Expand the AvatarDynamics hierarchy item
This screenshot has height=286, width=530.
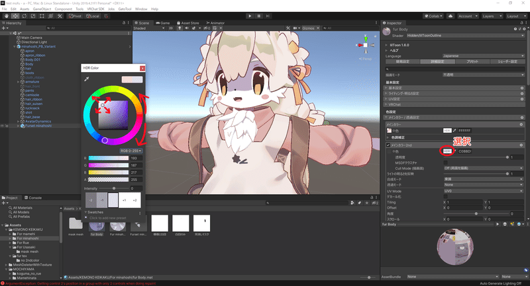[19, 122]
